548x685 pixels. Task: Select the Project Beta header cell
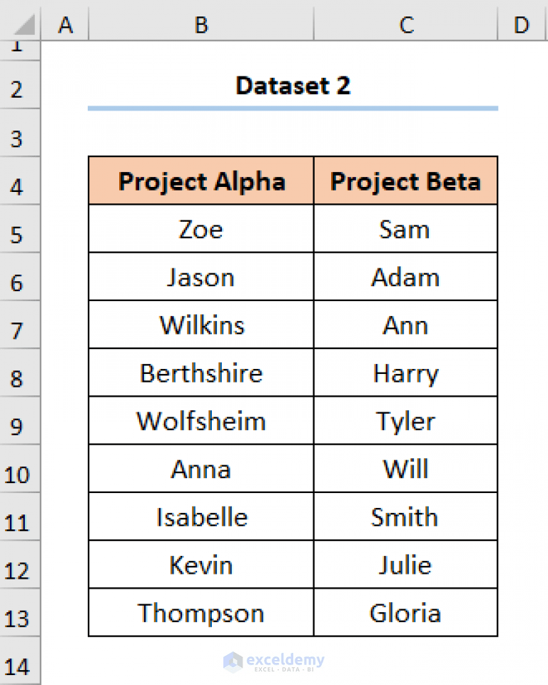(x=405, y=181)
